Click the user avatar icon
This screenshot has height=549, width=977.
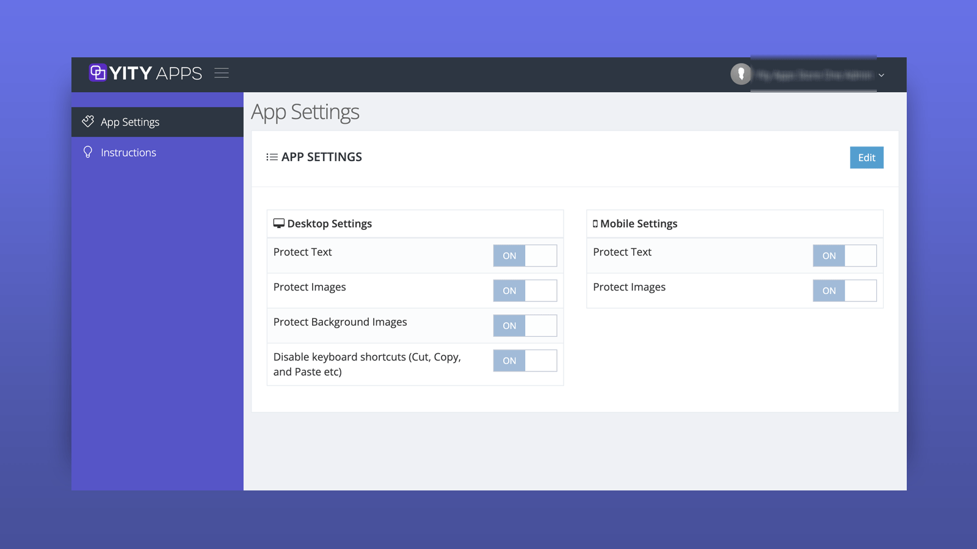coord(741,74)
